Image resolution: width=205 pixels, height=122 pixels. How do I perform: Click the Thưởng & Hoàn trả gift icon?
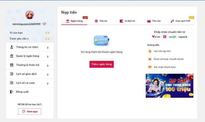[x=12, y=65]
